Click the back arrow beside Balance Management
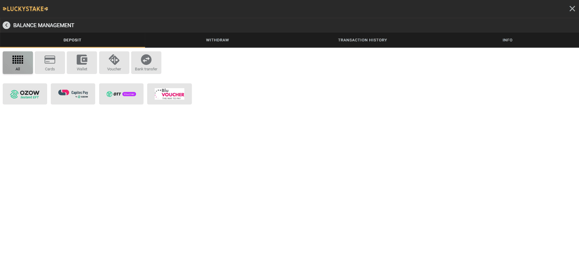This screenshot has height=260, width=579. [x=6, y=25]
